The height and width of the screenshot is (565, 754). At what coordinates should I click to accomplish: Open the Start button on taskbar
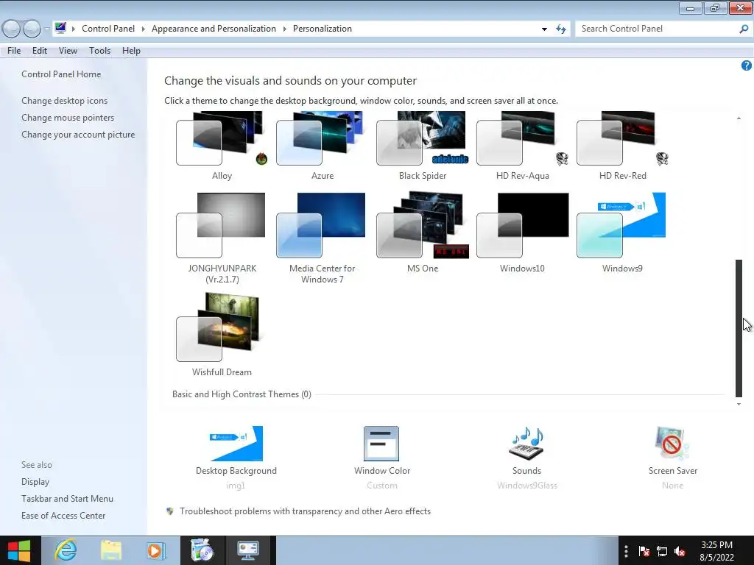[19, 550]
